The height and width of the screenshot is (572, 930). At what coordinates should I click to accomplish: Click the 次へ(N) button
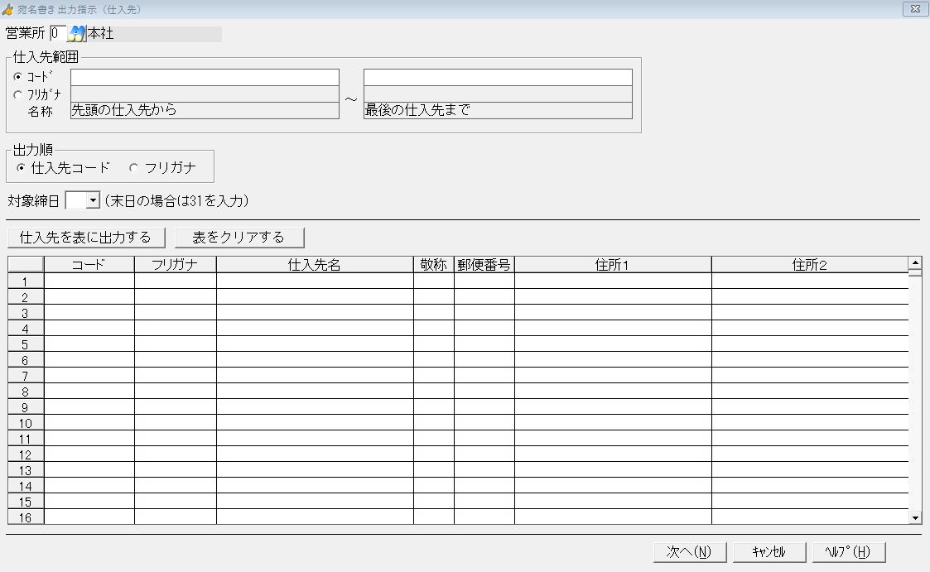(x=687, y=552)
